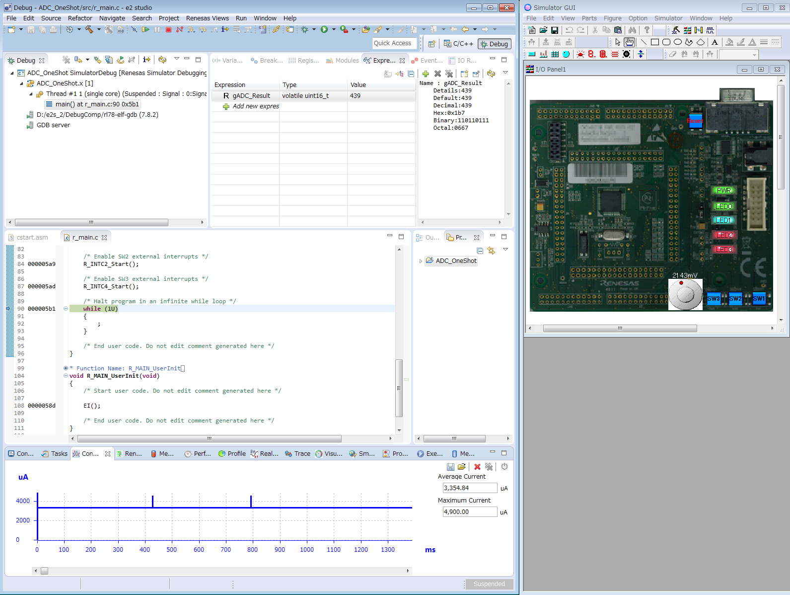Viewport: 790px width, 595px height.
Task: Toggle SW2 switch on the board panel
Action: [735, 299]
